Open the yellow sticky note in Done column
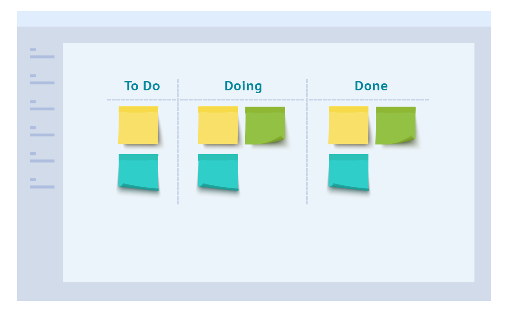Viewport: 508px width, 312px height. pyautogui.click(x=348, y=125)
